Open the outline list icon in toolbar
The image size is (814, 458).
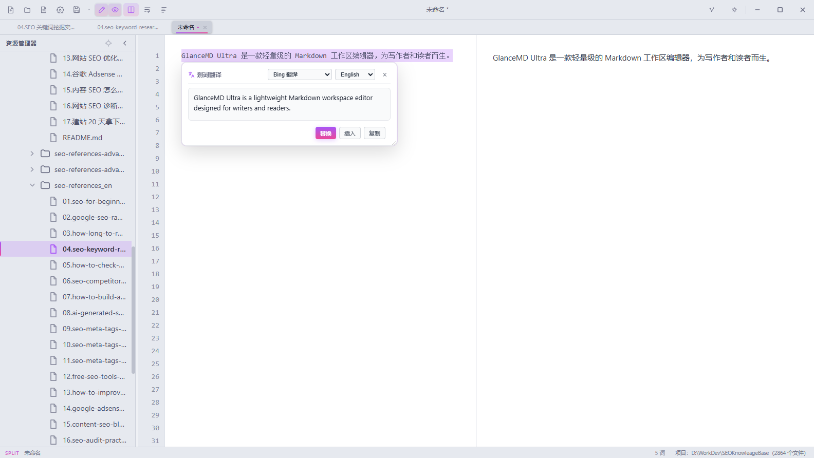click(x=164, y=10)
